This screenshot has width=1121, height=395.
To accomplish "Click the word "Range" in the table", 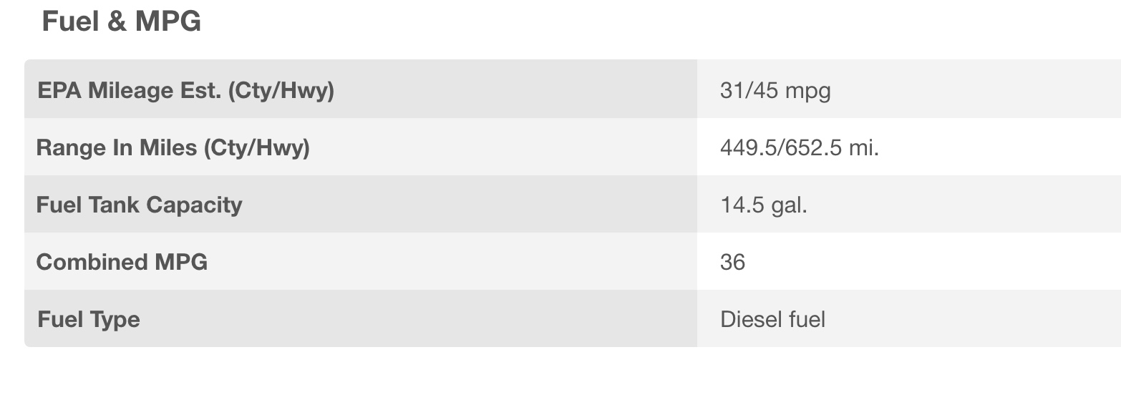I will 67,148.
